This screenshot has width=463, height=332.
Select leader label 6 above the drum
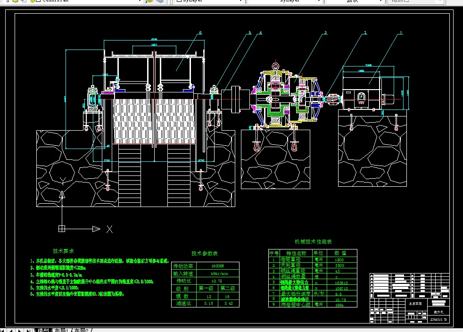click(200, 33)
